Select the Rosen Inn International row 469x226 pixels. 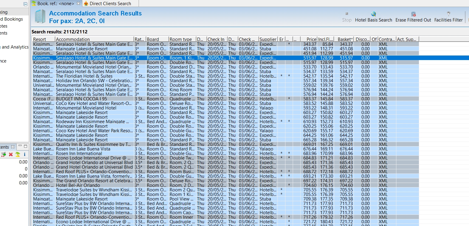point(226,153)
